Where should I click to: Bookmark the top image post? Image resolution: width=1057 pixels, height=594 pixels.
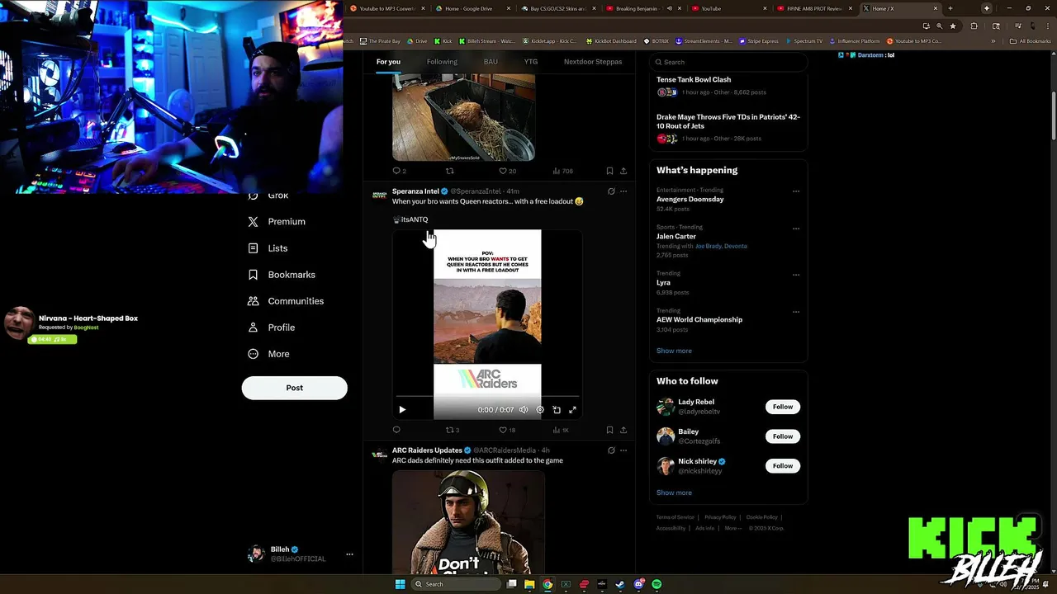609,171
